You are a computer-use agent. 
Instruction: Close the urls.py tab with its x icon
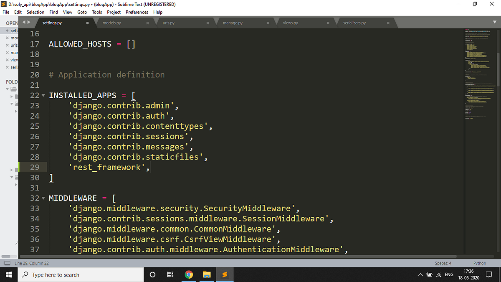point(207,23)
